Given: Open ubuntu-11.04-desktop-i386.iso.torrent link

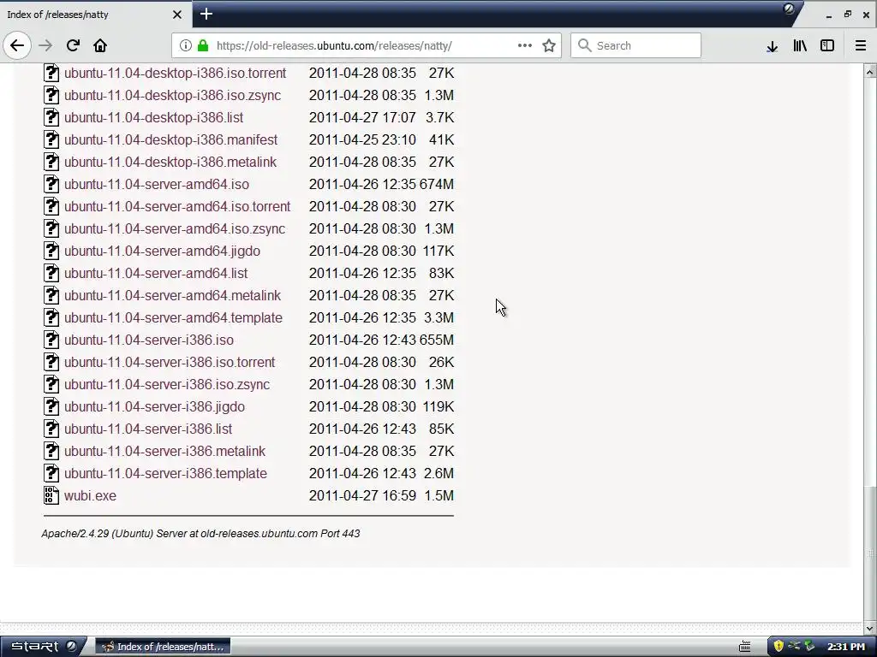Looking at the screenshot, I should [175, 74].
